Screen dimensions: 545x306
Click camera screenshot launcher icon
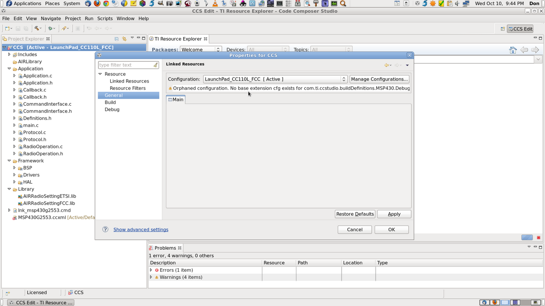pos(170,3)
